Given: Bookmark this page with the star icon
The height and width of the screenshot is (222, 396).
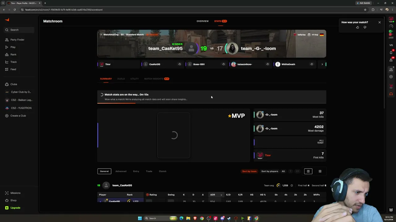Looking at the screenshot, I should point(365,10).
